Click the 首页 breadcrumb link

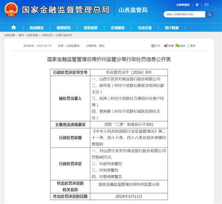pos(21,35)
